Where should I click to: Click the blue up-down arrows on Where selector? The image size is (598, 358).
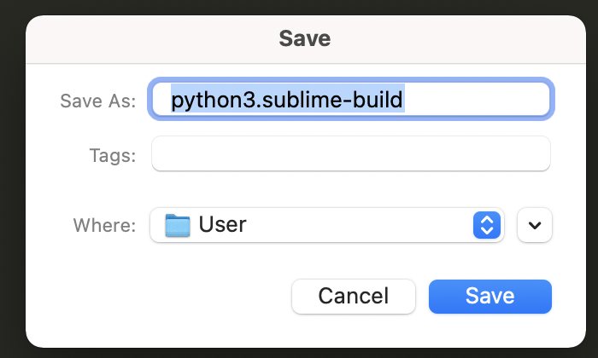[486, 226]
